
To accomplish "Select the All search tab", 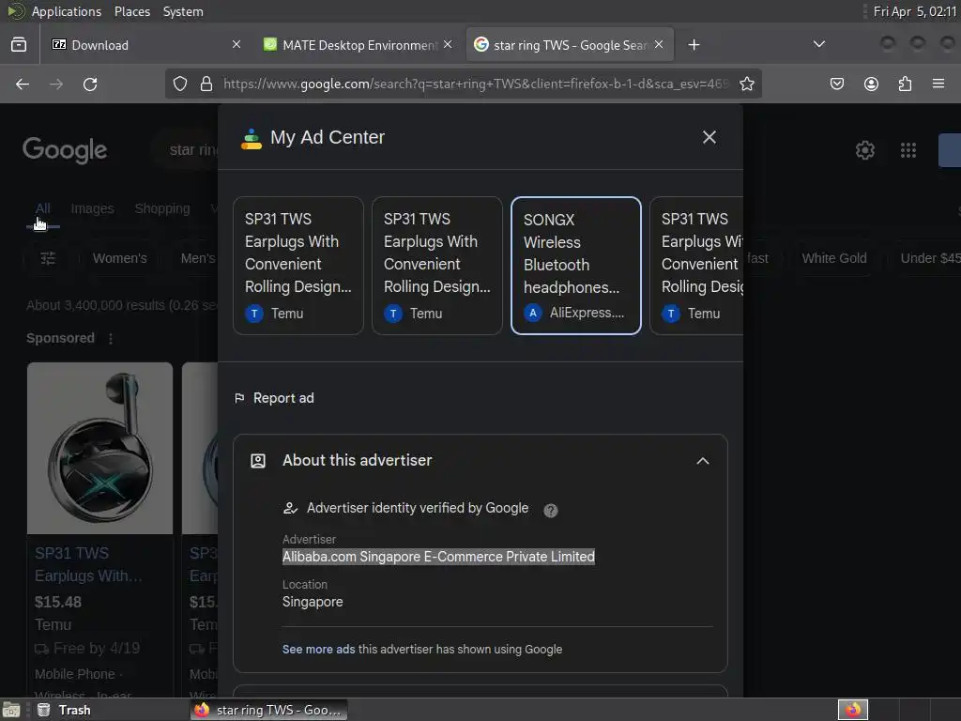I will point(43,209).
